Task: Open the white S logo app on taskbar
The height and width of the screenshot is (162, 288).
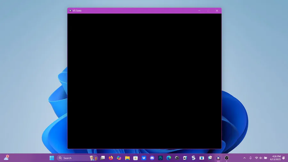Action: point(193,158)
